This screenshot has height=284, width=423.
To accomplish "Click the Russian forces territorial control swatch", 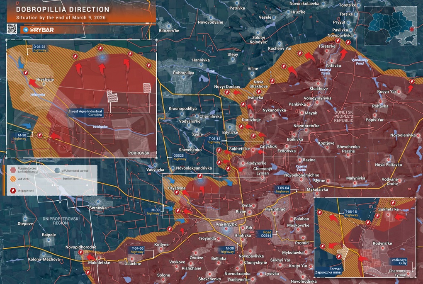I will pos(13,170).
